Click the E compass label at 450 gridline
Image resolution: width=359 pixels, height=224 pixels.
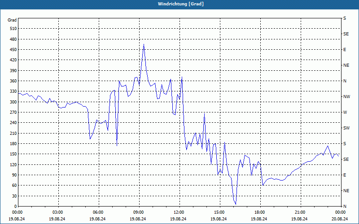345,50
